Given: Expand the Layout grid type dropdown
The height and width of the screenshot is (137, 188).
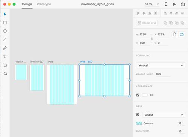Looking at the screenshot, I should click(164, 115).
